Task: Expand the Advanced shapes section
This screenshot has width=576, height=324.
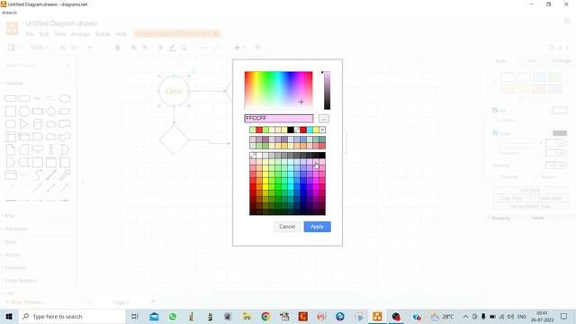Action: (16, 229)
